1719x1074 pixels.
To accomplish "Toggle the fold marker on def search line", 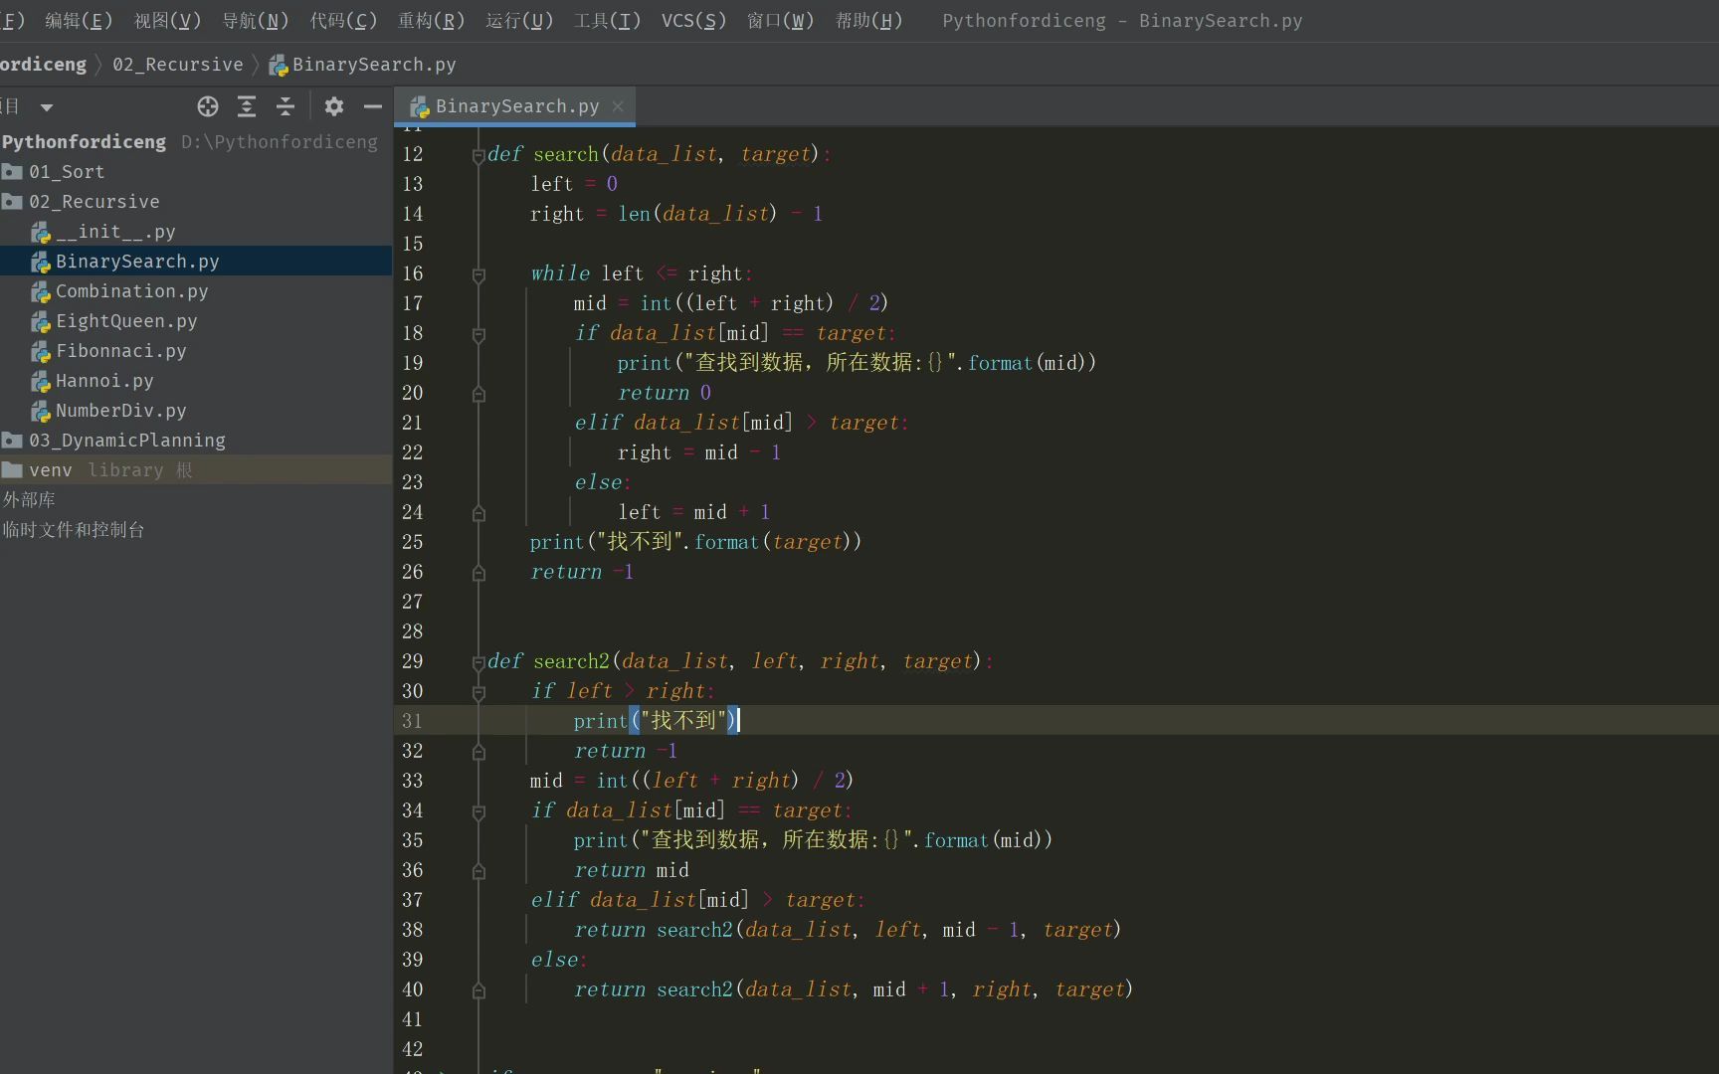I will point(478,155).
